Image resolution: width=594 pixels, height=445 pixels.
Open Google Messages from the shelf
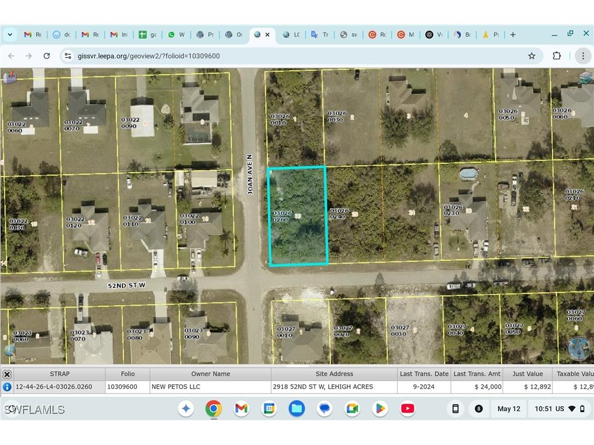(324, 408)
